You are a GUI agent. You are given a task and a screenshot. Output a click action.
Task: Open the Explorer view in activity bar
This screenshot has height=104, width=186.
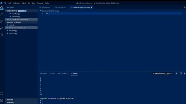point(2,8)
